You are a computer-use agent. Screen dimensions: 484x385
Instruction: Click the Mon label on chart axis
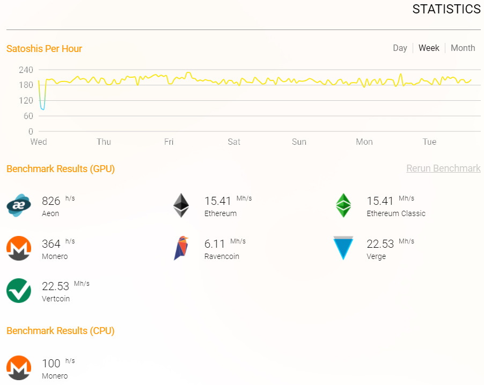(364, 142)
